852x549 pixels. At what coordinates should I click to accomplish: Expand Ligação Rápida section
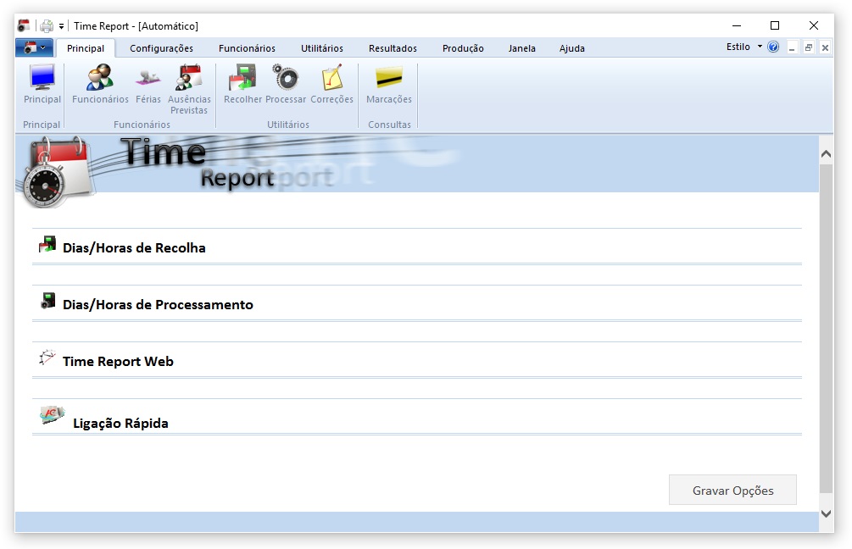pyautogui.click(x=417, y=417)
